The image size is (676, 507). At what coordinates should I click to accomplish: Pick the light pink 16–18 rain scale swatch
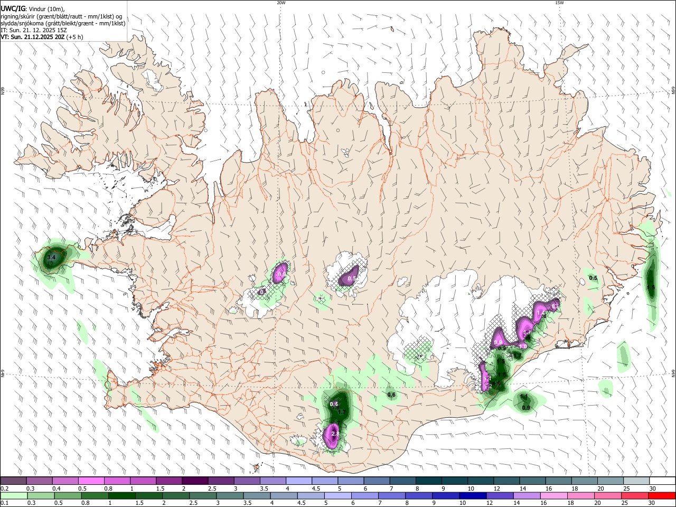(555, 495)
